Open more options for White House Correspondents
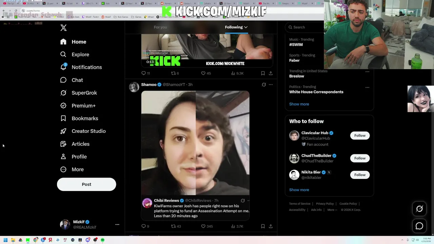 point(367,87)
